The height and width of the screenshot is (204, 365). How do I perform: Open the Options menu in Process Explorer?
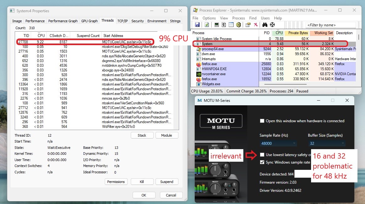click(209, 18)
